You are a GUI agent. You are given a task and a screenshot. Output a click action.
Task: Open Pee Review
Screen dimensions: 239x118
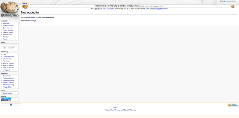point(7,61)
